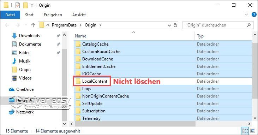The image size is (258, 135).
Task: Click the CatalogCache folder icon
Action: click(x=78, y=44)
